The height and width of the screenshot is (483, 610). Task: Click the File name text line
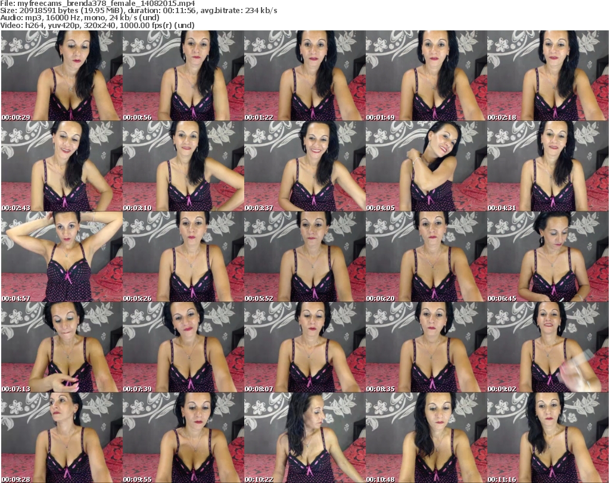pyautogui.click(x=98, y=4)
